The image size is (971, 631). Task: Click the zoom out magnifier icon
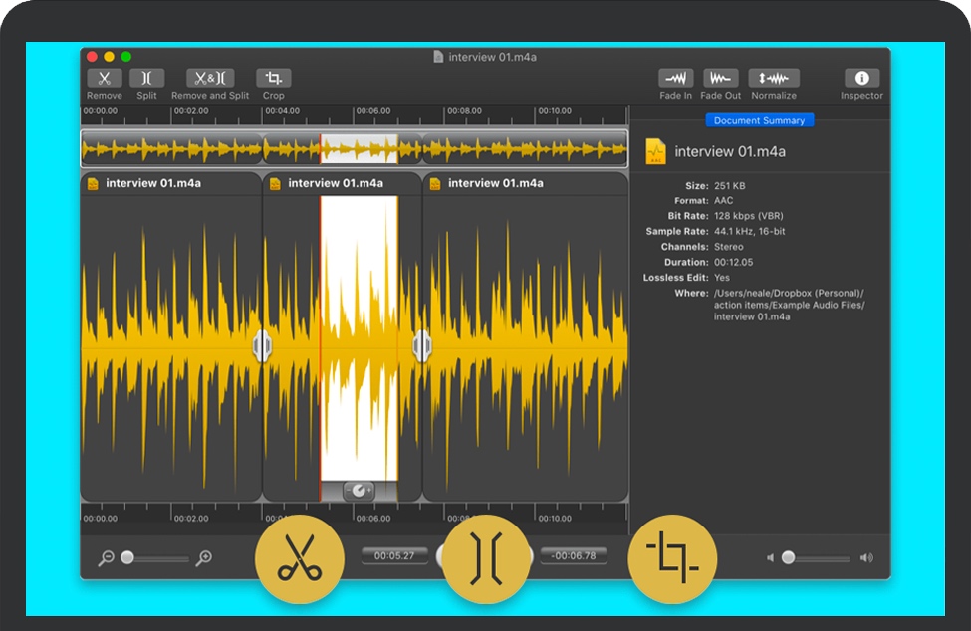[106, 558]
